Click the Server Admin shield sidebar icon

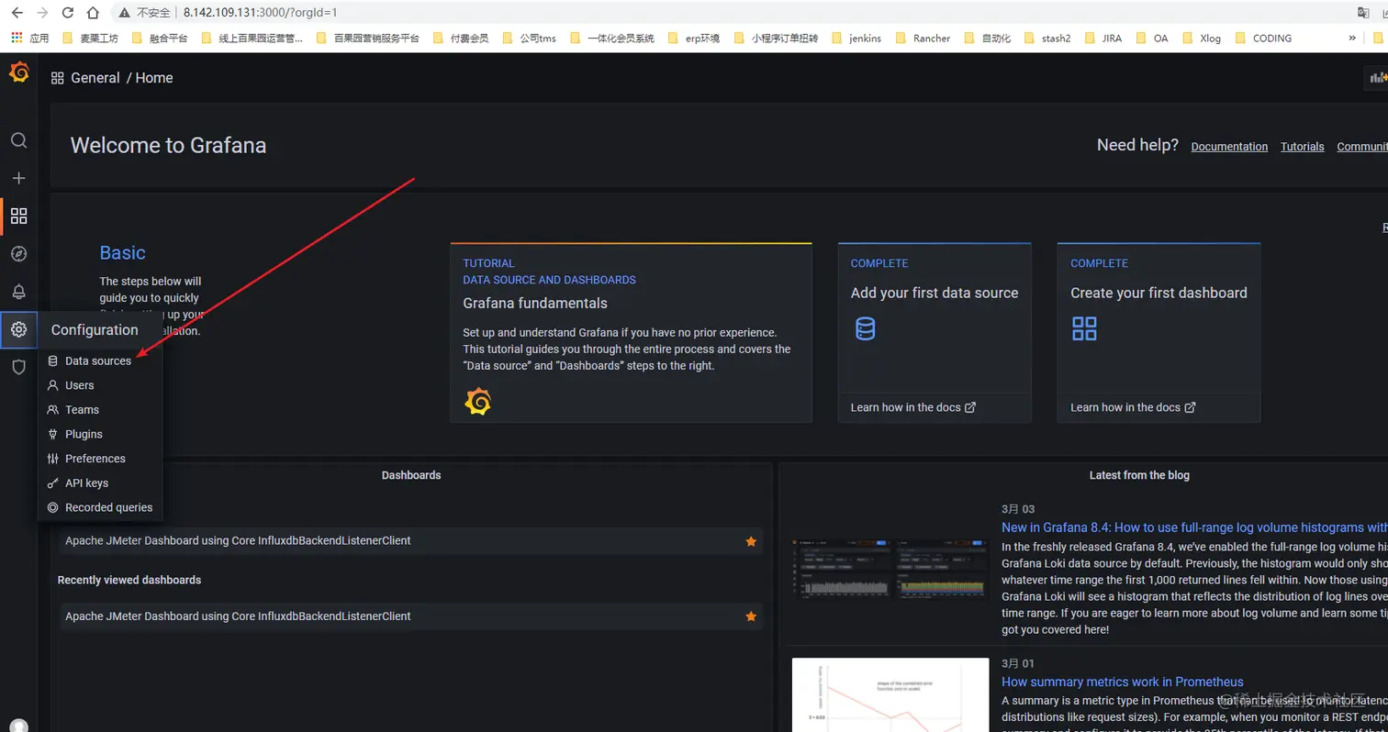(x=18, y=367)
